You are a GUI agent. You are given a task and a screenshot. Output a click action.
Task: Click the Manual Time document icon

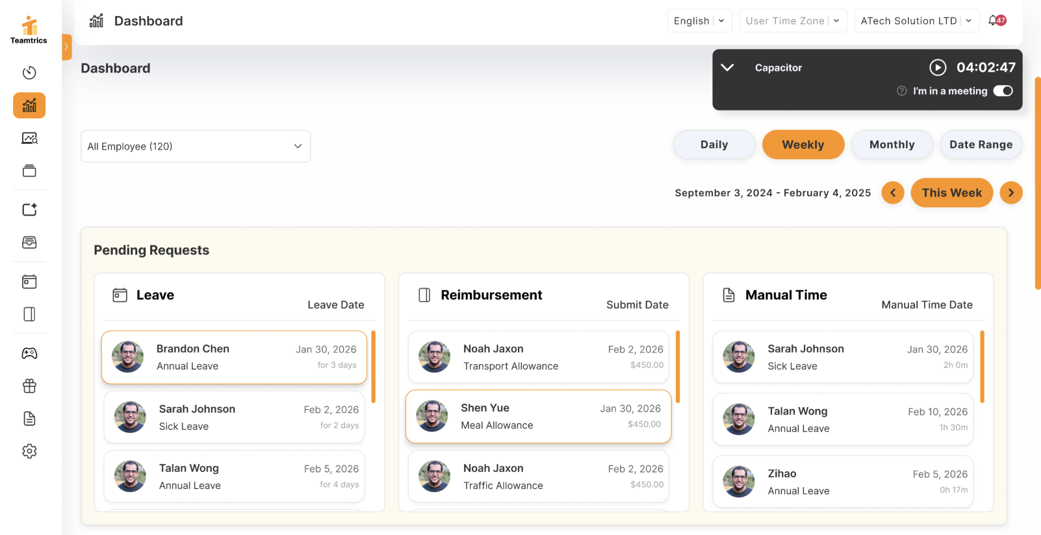point(729,295)
